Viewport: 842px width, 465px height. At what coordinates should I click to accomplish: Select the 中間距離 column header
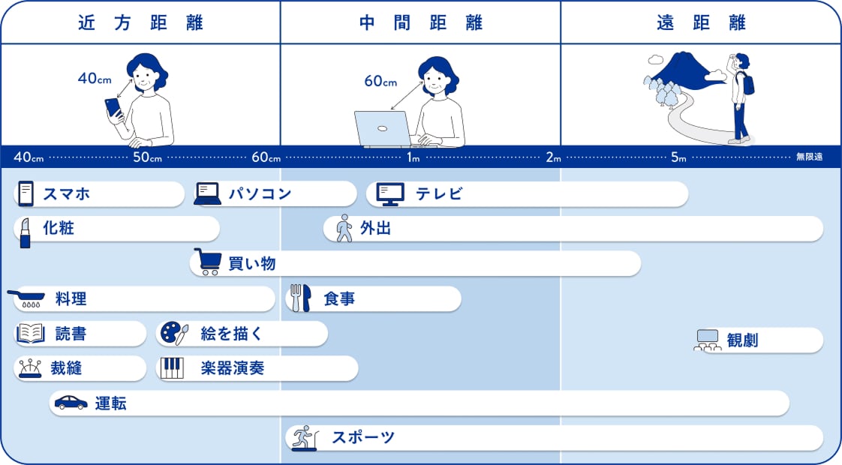tap(420, 23)
